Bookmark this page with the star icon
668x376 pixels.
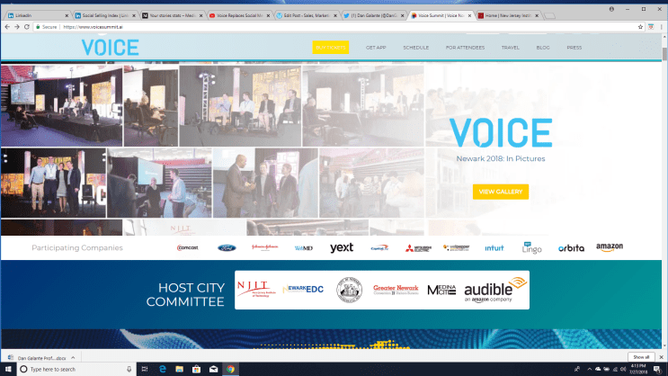click(x=642, y=27)
